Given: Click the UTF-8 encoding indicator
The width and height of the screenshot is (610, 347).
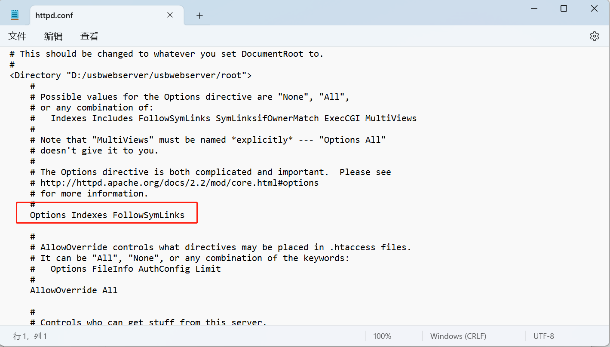Looking at the screenshot, I should click(543, 336).
